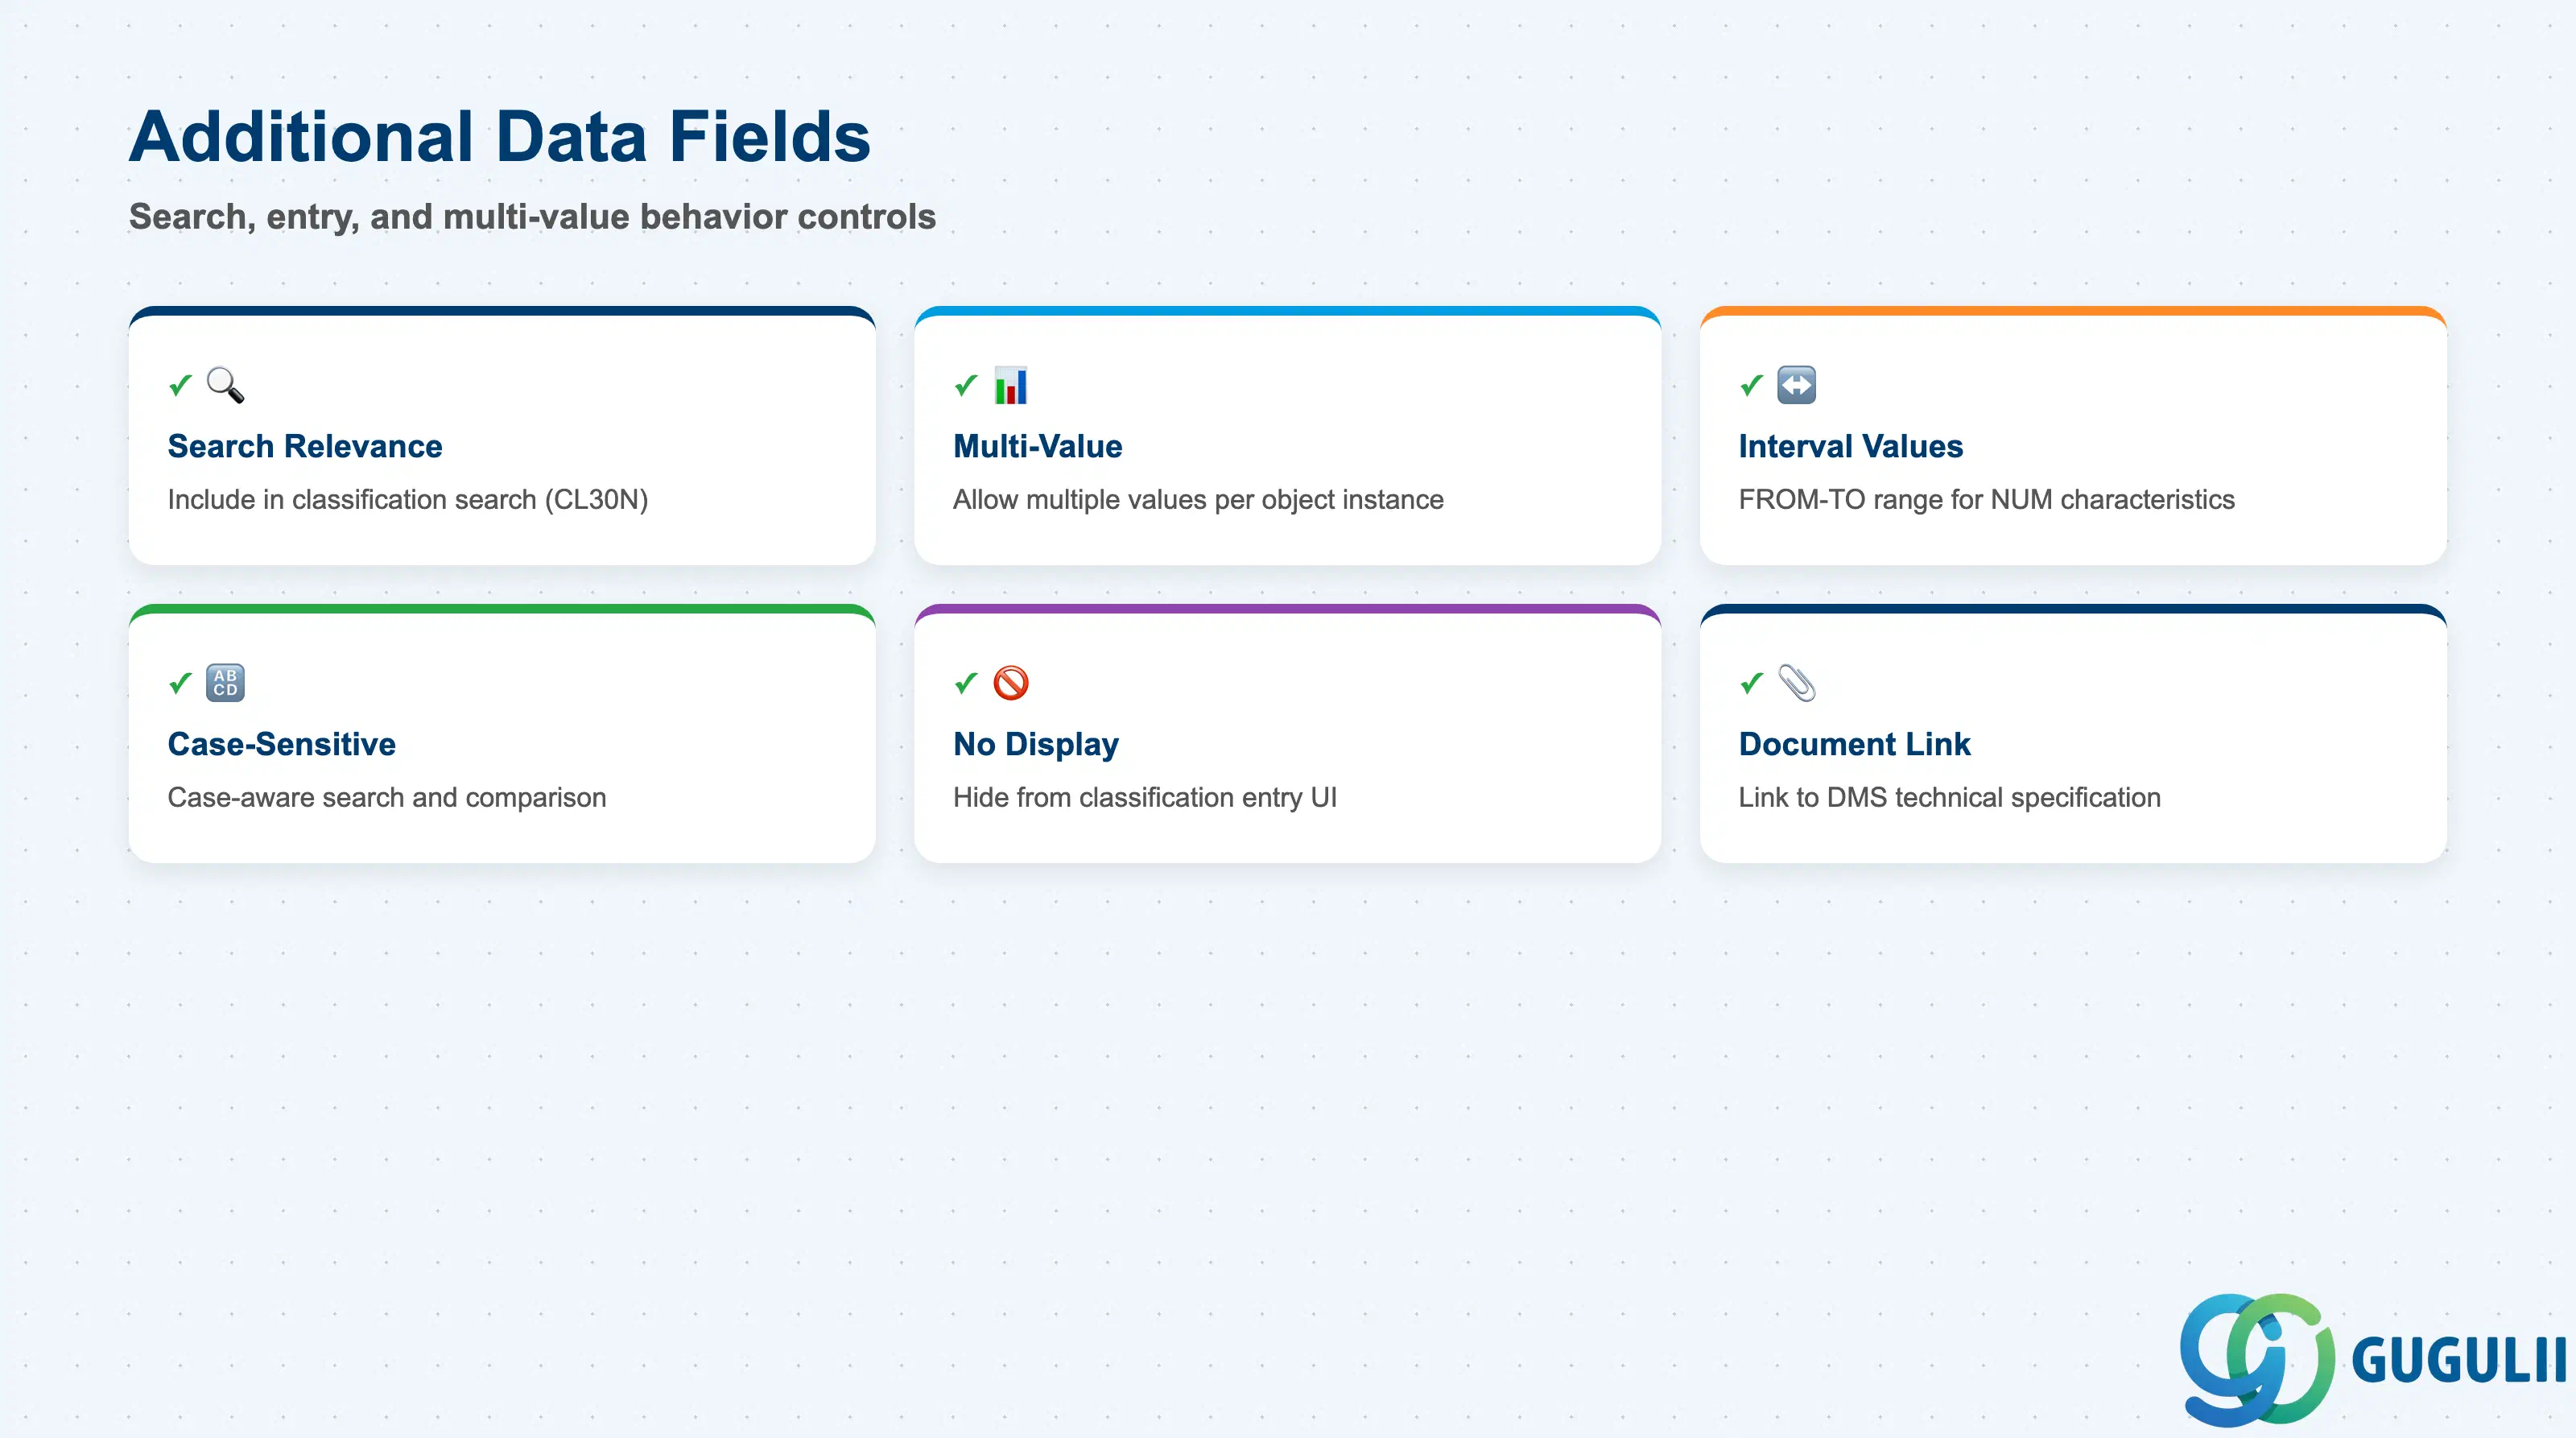Click the bar chart icon on Multi-Value

pos(1011,385)
